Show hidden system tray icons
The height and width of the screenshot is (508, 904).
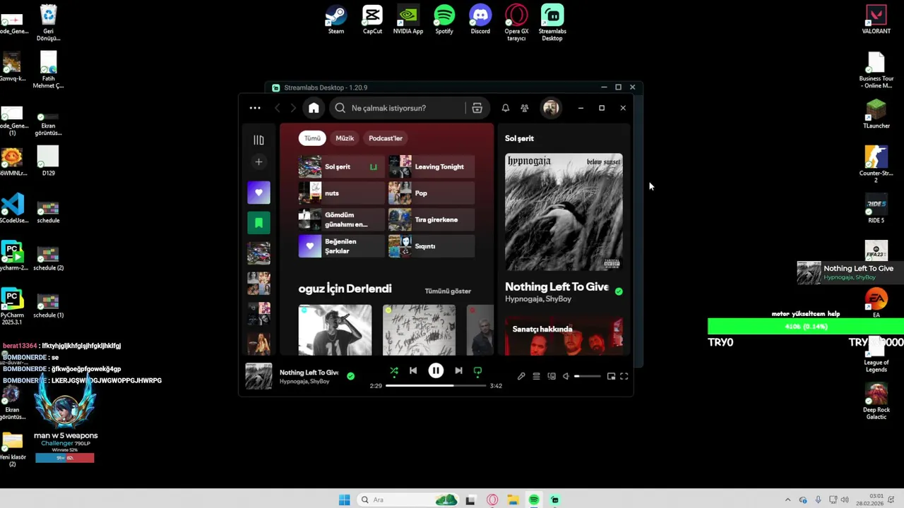(x=787, y=500)
